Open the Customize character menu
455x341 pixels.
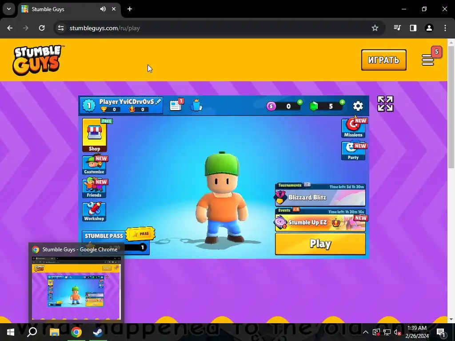94,165
